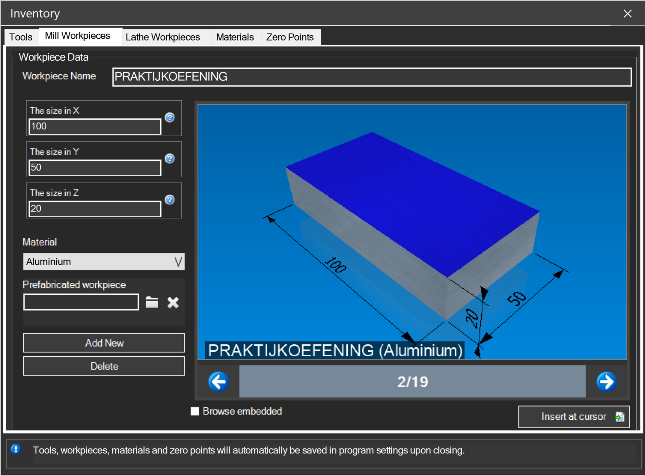The image size is (645, 475).
Task: Clear the prefabricated workpiece with X icon
Action: [173, 303]
